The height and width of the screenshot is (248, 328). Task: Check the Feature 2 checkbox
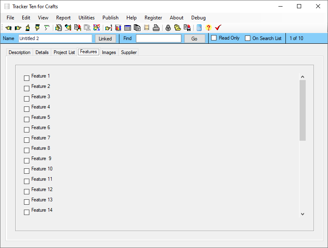click(x=26, y=89)
